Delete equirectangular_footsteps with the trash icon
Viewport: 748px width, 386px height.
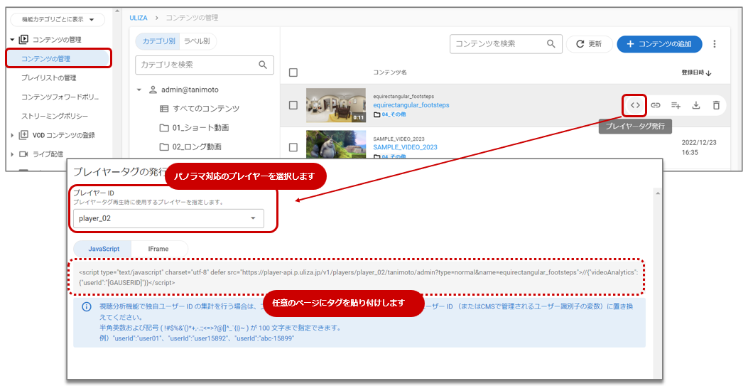coord(716,105)
